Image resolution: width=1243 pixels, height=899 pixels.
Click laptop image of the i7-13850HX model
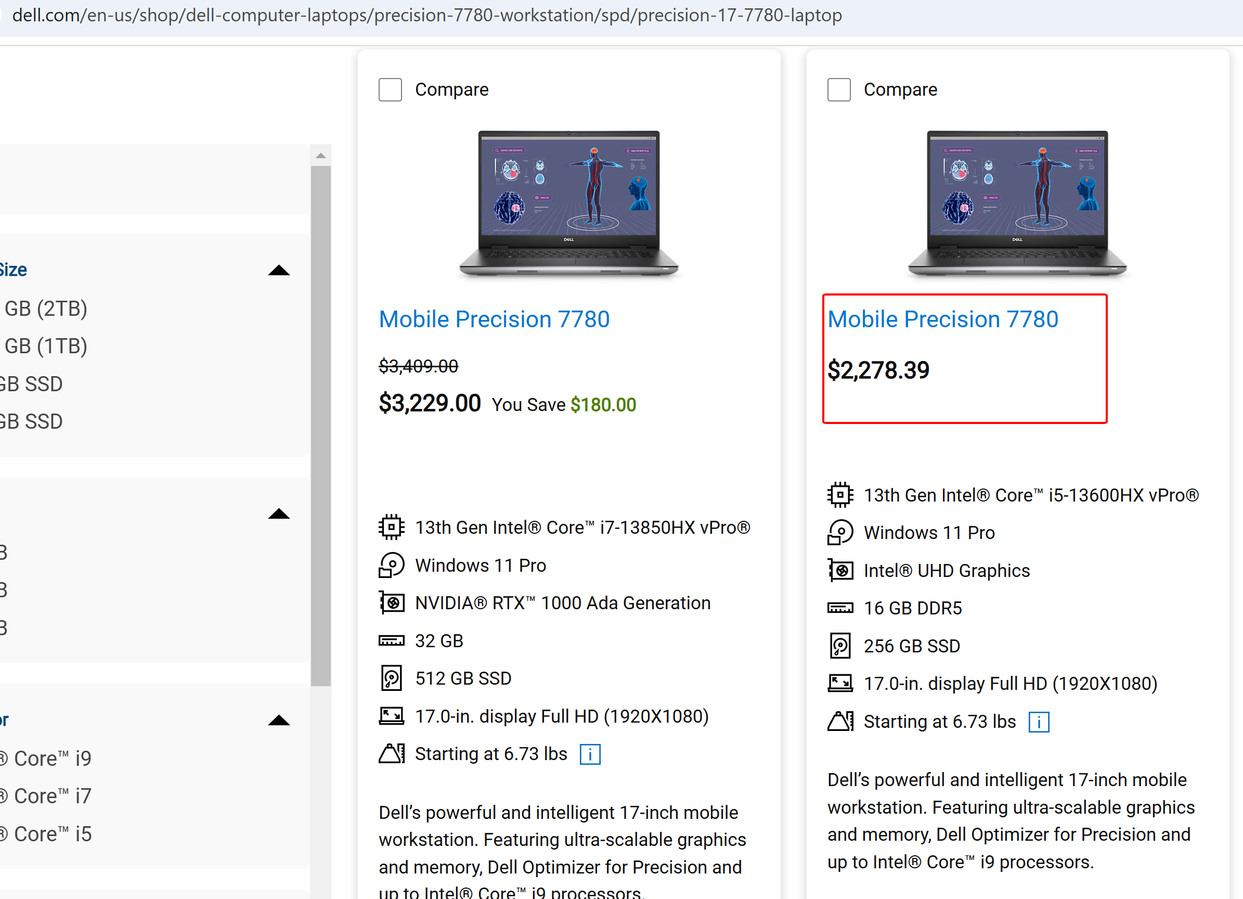tap(569, 204)
